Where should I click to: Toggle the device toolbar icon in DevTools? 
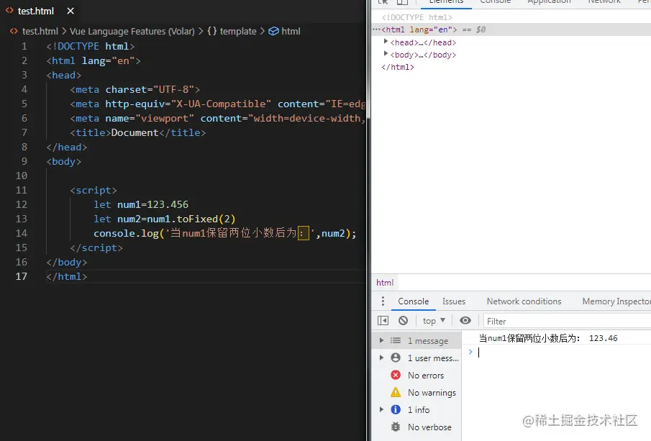(x=402, y=1)
